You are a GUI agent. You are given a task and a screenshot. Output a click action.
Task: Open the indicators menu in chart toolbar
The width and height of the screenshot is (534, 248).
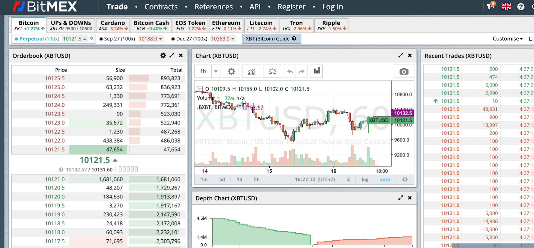(252, 71)
